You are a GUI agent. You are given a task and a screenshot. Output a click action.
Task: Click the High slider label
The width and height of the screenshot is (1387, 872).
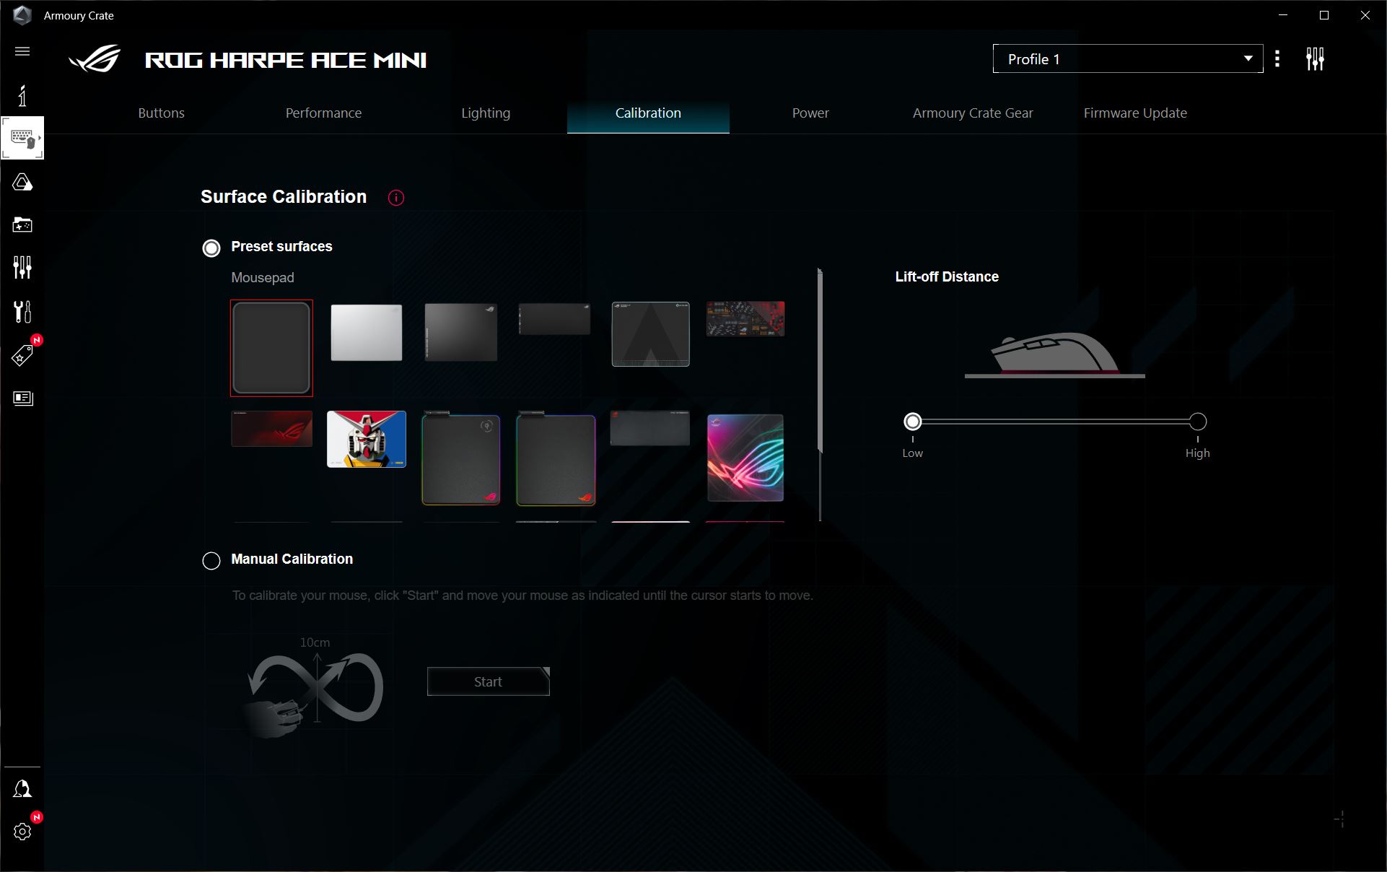1198,453
